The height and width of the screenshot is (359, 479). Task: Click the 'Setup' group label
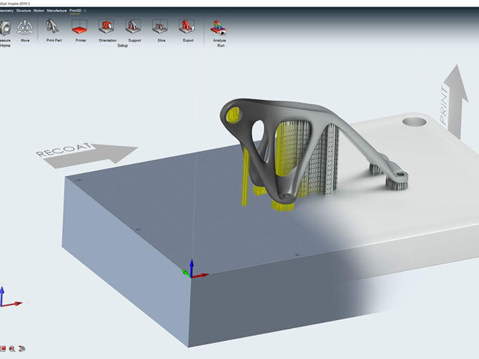[x=123, y=46]
